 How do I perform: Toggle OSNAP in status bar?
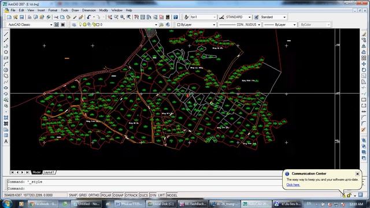click(x=119, y=195)
